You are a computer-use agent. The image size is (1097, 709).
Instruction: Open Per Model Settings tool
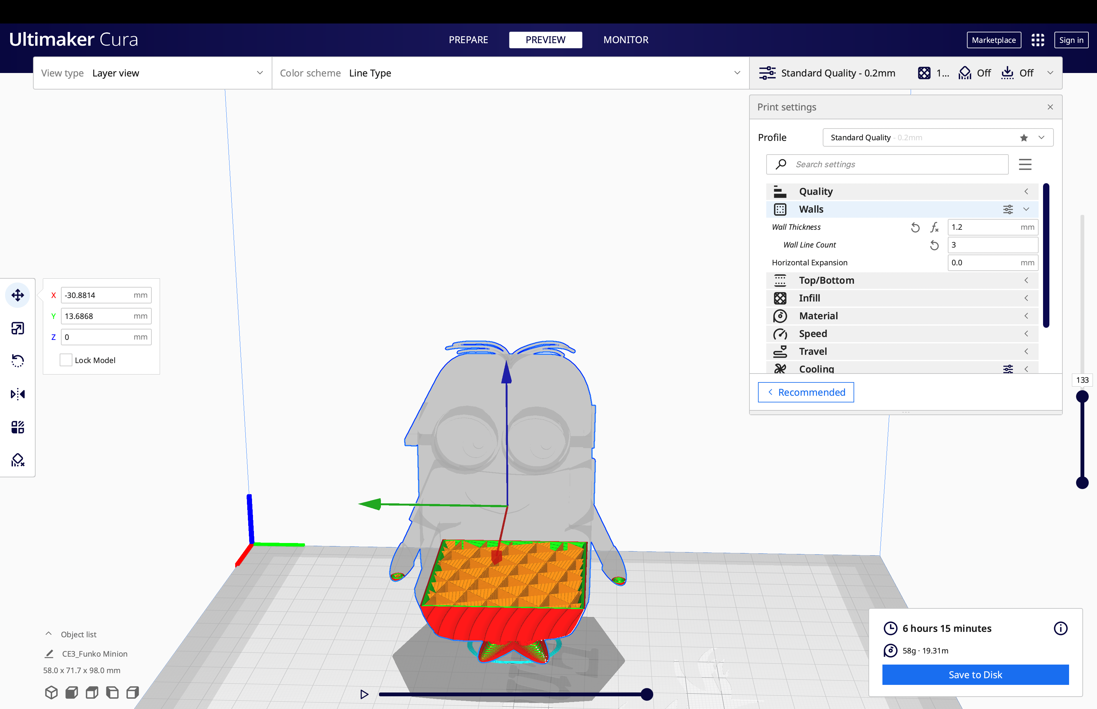tap(17, 427)
